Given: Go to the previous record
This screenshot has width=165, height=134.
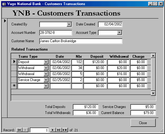Looking at the screenshot, I should tap(25, 130).
